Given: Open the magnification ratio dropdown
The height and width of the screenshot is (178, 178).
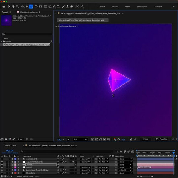Looking at the screenshot, I should 68,140.
